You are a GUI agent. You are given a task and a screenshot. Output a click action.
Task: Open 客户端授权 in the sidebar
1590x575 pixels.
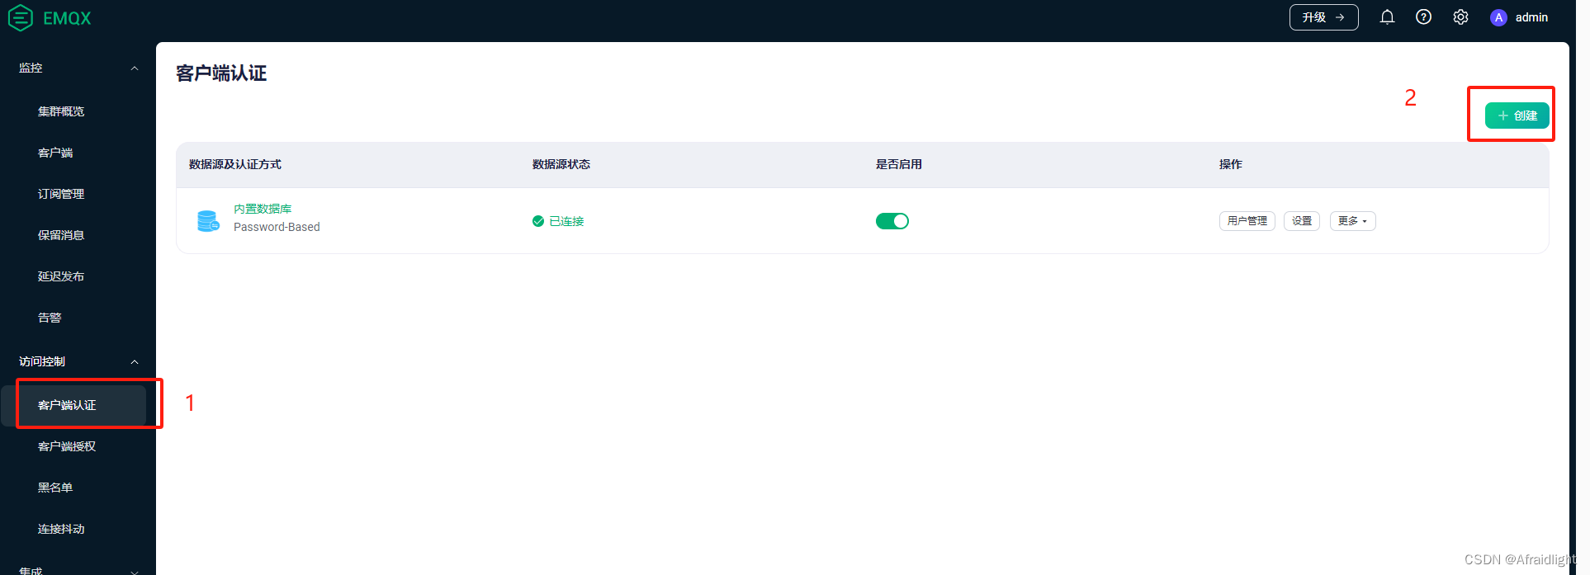coord(67,446)
